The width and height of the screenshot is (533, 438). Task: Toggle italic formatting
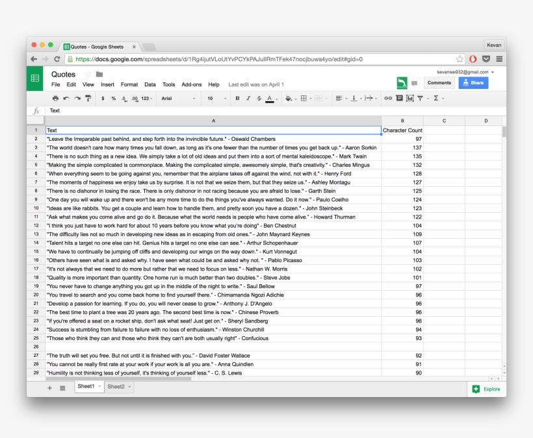(x=248, y=99)
